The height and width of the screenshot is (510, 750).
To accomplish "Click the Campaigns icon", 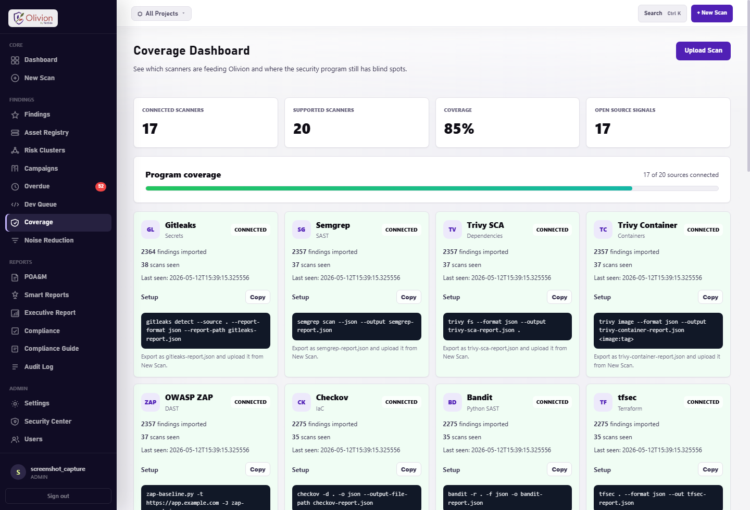I will click(15, 169).
